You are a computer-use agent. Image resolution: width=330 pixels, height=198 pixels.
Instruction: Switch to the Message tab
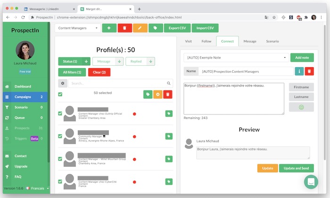[x=250, y=41]
